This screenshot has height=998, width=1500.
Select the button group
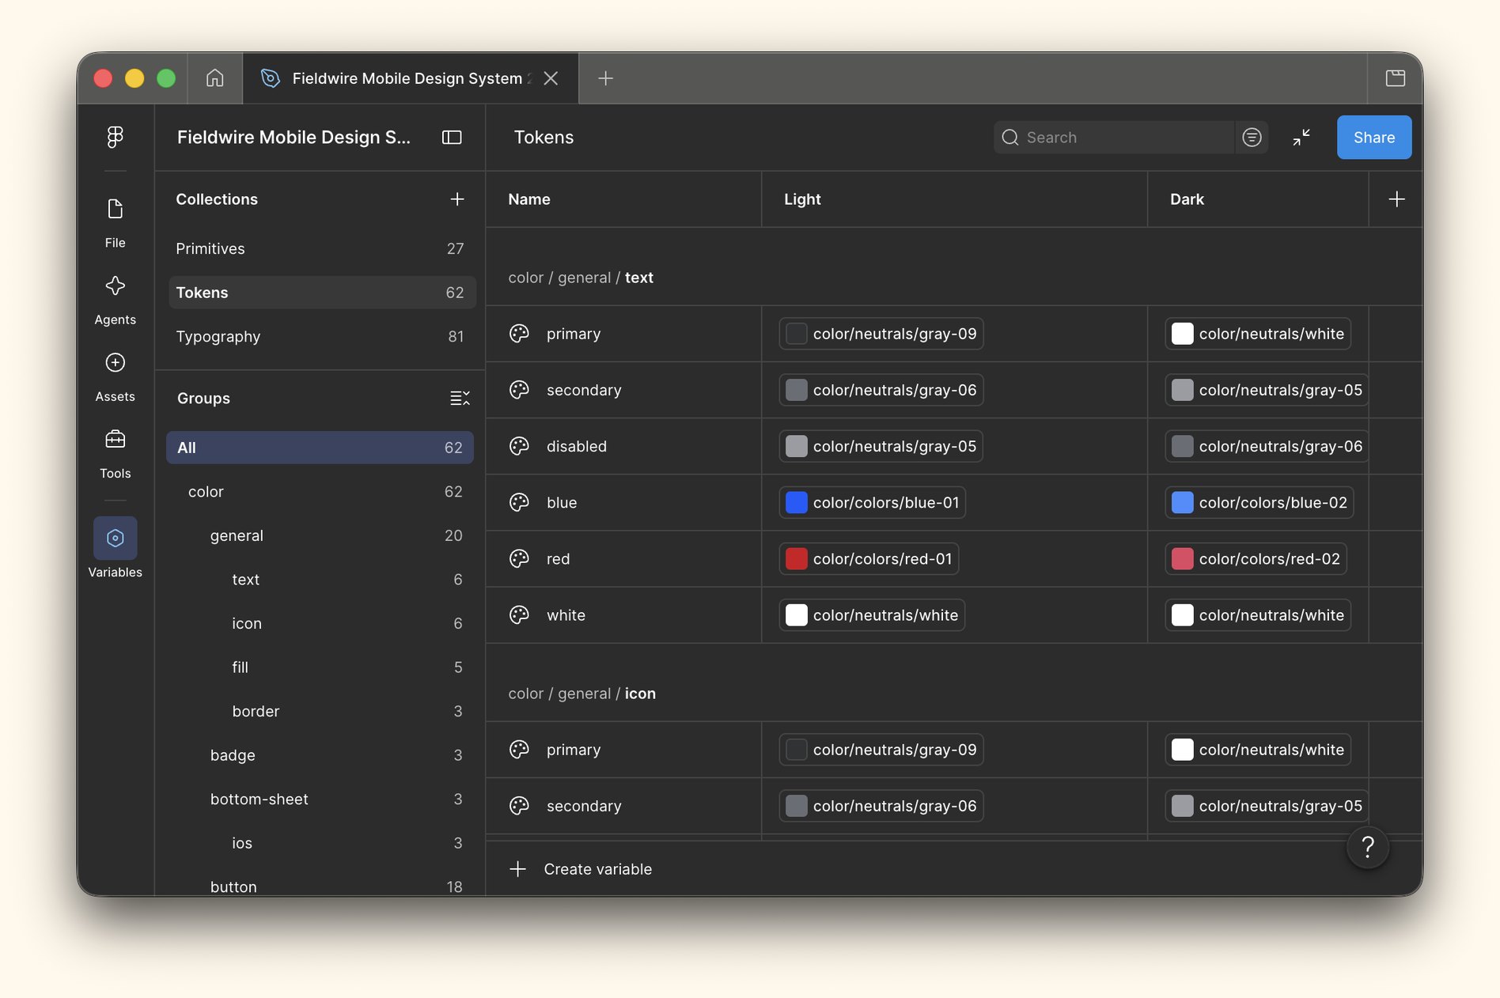[x=320, y=886]
